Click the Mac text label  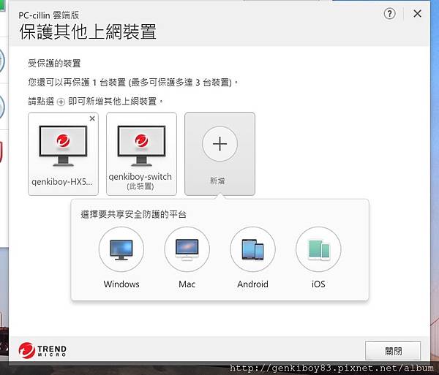point(187,284)
